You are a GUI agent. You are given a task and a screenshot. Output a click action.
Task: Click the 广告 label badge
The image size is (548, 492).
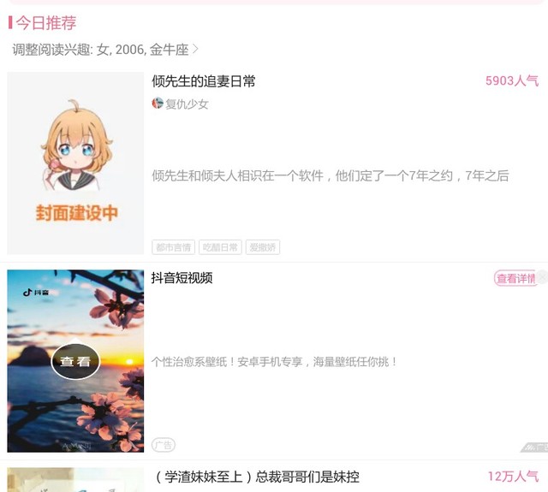[x=164, y=445]
